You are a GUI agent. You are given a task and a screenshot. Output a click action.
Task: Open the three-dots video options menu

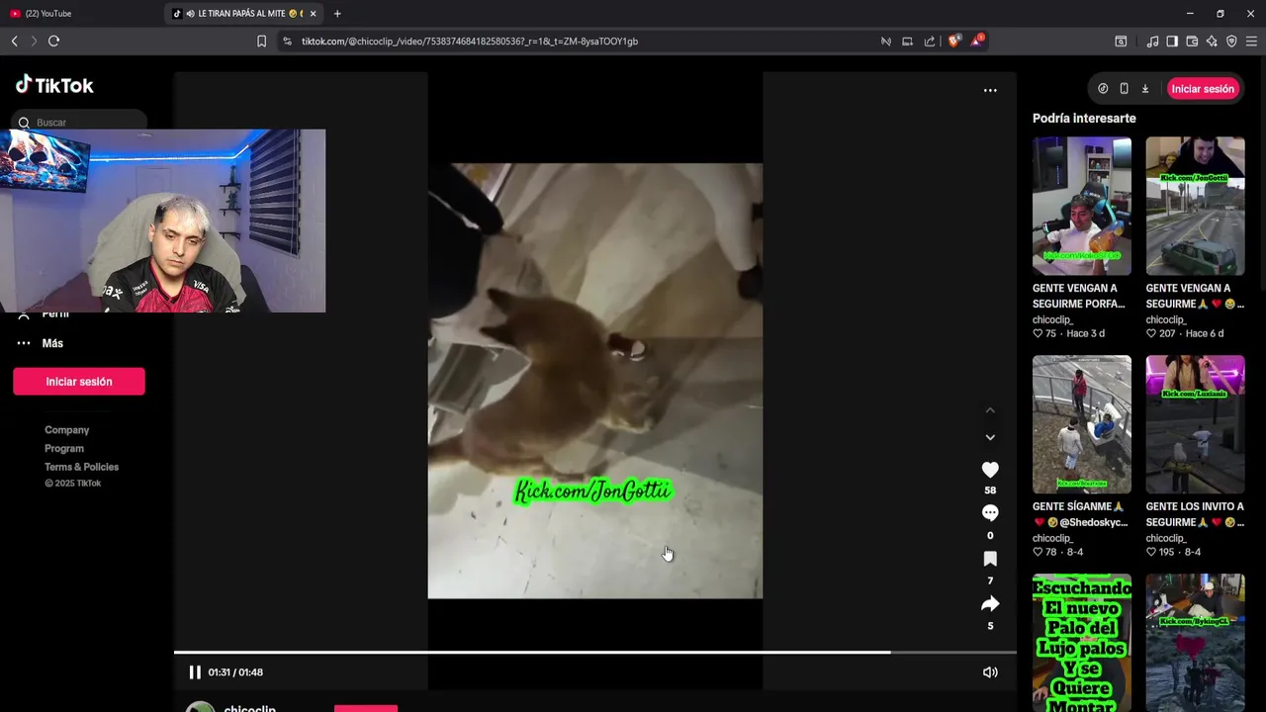tap(990, 90)
